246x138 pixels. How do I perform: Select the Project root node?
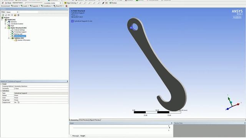[7, 18]
